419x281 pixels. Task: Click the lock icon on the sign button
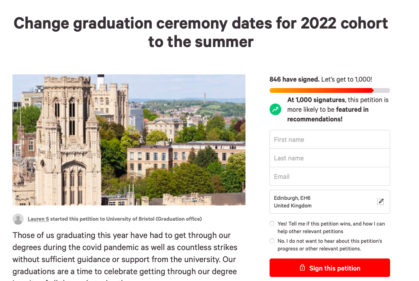[x=302, y=268]
